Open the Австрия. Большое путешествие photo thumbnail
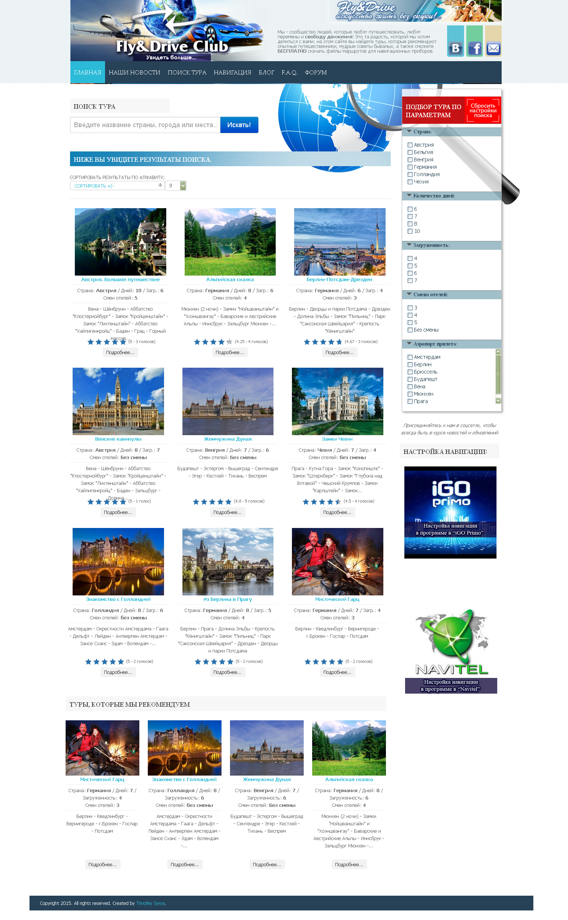The width and height of the screenshot is (568, 920). coord(120,242)
